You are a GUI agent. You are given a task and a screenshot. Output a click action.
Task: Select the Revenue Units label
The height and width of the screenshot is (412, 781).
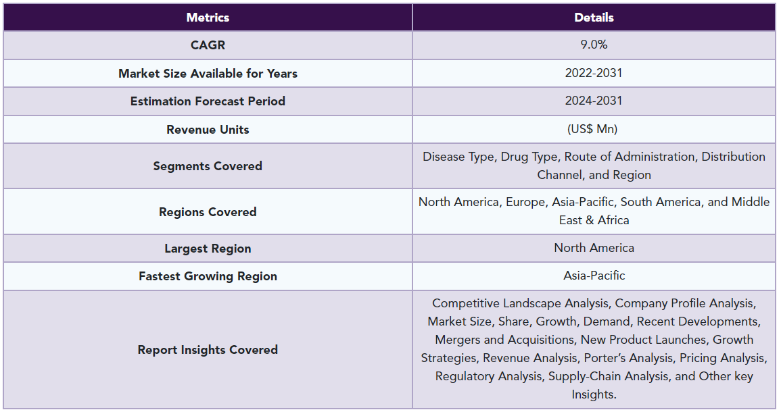(x=208, y=130)
